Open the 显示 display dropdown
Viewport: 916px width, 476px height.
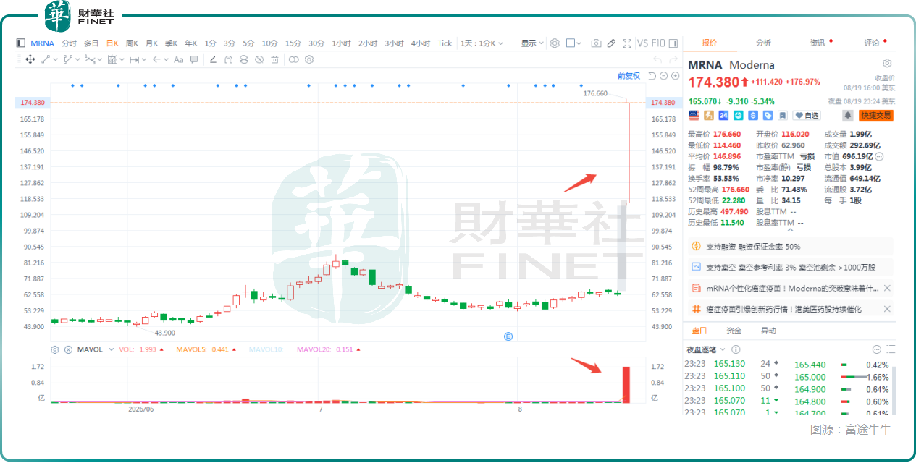532,43
